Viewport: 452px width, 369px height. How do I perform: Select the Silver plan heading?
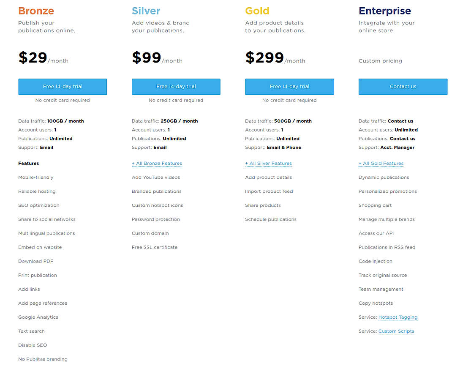pyautogui.click(x=146, y=11)
